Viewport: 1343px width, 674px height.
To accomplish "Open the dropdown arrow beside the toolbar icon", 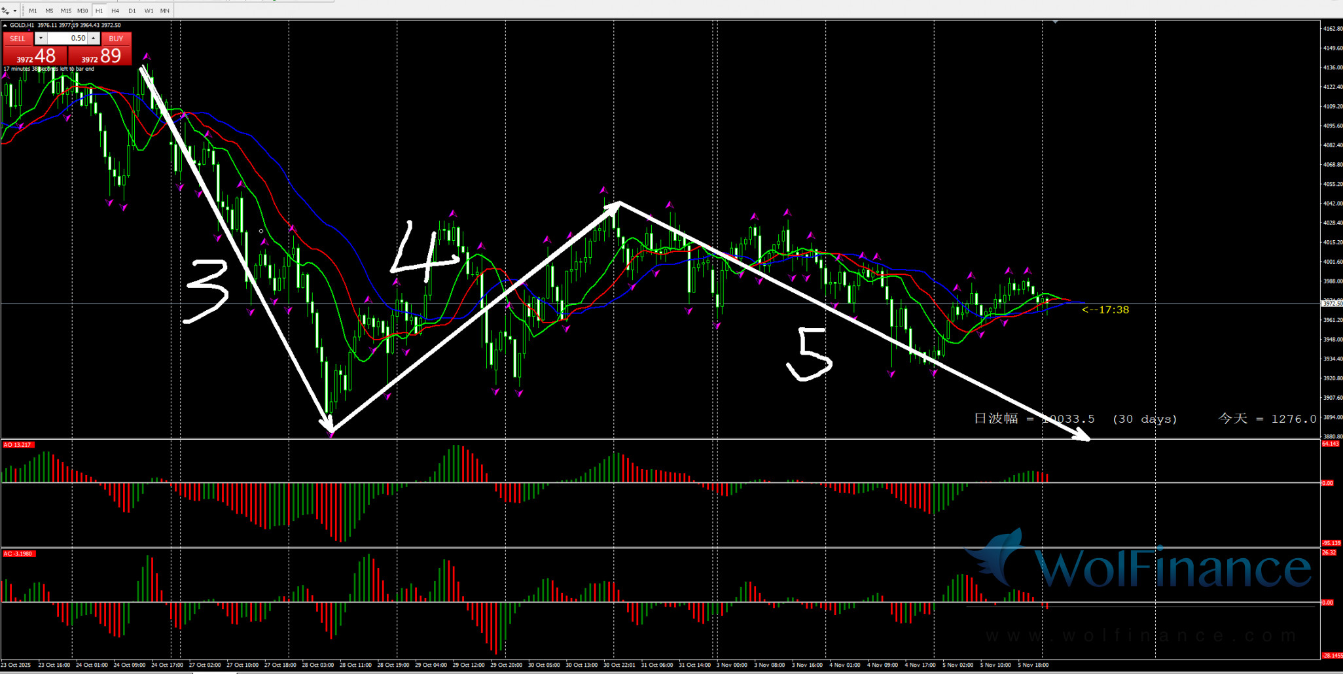I will pyautogui.click(x=15, y=11).
